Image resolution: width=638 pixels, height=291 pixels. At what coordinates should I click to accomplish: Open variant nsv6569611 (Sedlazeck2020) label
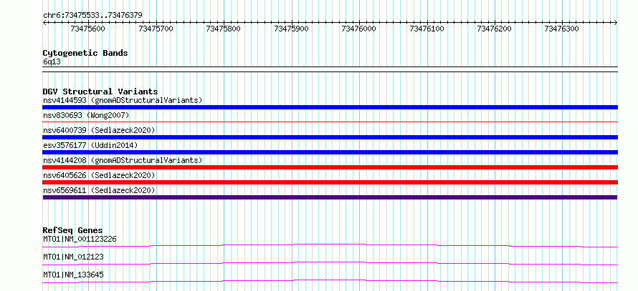click(x=99, y=190)
